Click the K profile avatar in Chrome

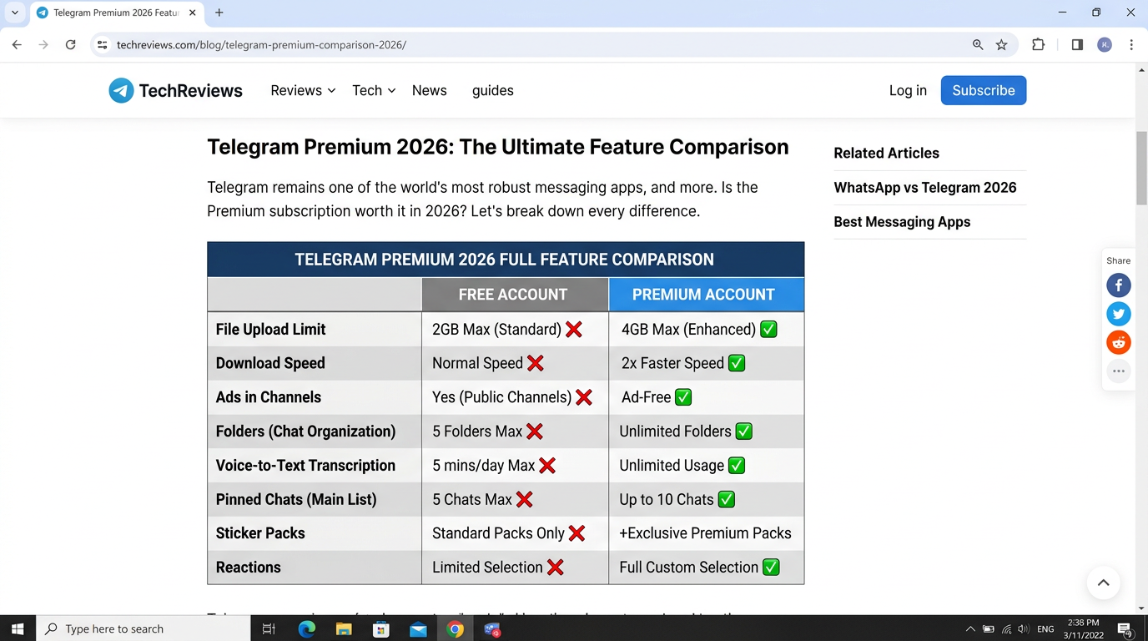coord(1105,44)
